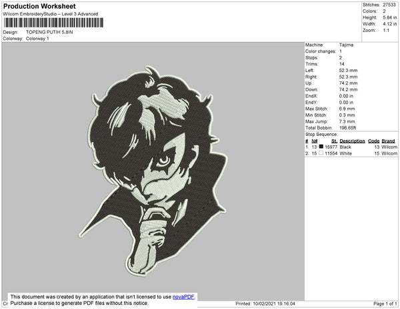Click the Up value 74.2 mm
The width and height of the screenshot is (400, 309).
click(x=348, y=83)
